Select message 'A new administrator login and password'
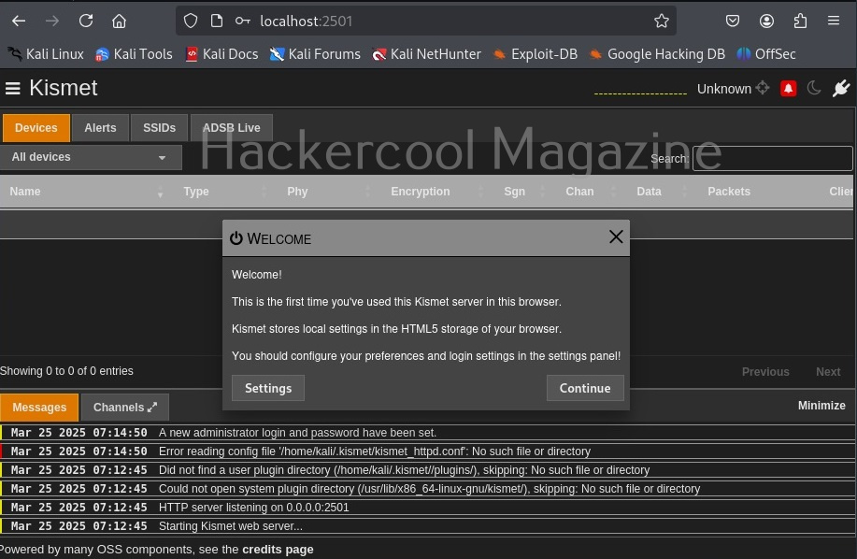The width and height of the screenshot is (857, 559). click(x=428, y=433)
